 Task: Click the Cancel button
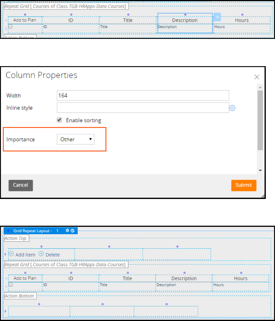pyautogui.click(x=21, y=185)
